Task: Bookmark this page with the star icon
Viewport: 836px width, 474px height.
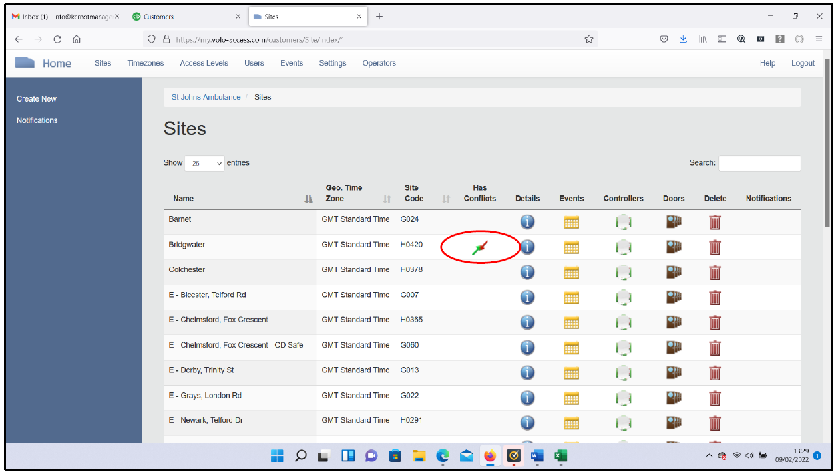Action: pyautogui.click(x=588, y=39)
